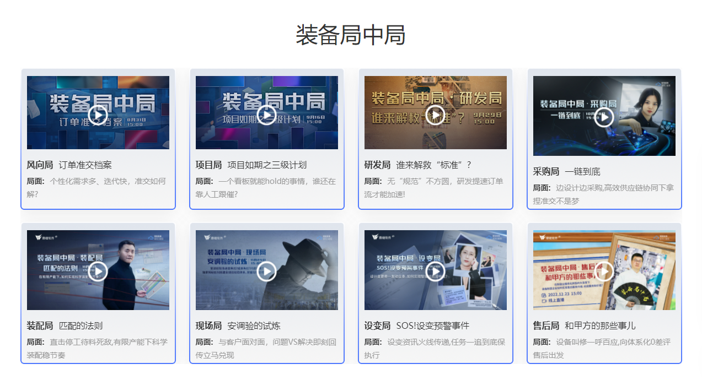Click the 个性化需求多 description under 风向局
The width and height of the screenshot is (702, 391).
click(x=97, y=188)
